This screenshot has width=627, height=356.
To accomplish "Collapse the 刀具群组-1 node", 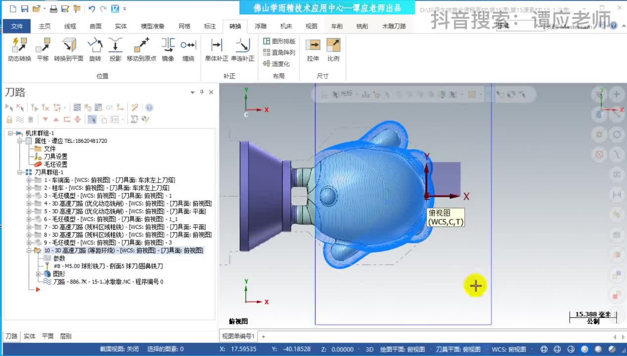I will pos(20,172).
